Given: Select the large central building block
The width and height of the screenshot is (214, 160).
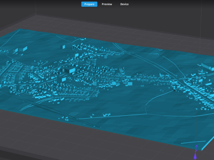Looking at the screenshot, I should (69, 70).
